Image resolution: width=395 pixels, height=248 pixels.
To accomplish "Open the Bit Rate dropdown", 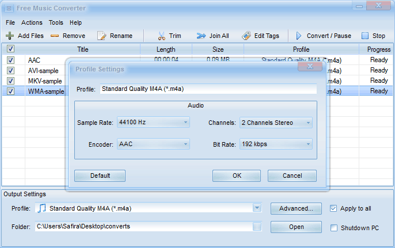I will [x=276, y=144].
